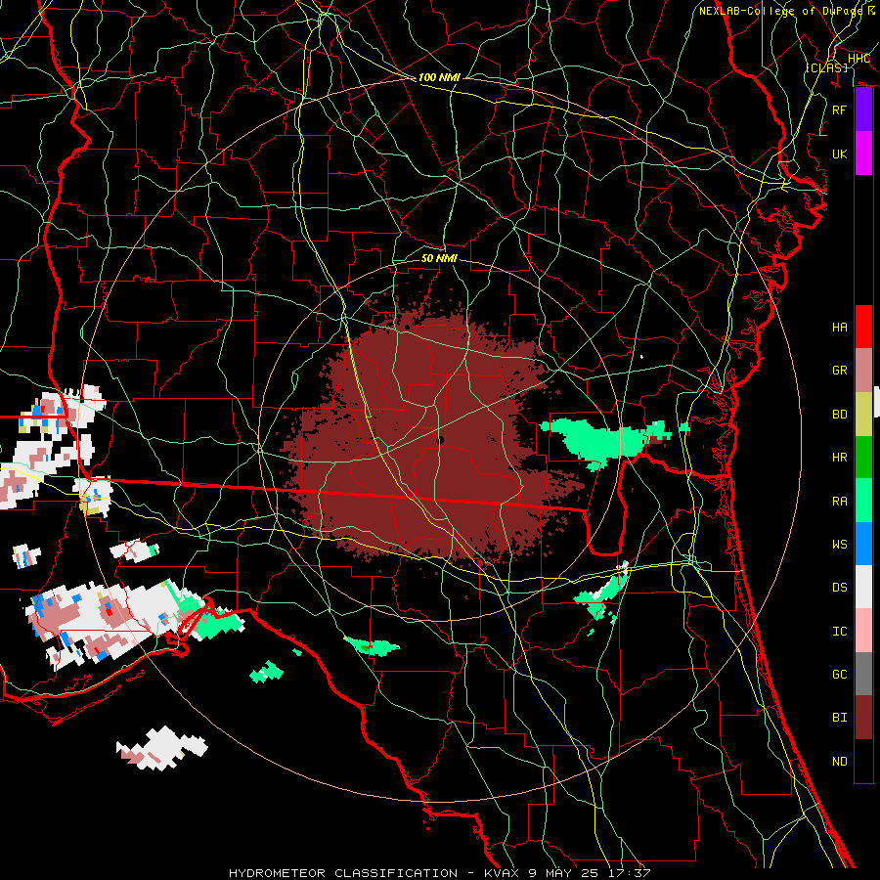Screen dimensions: 880x880
Task: Click the RF legend label
Action: click(x=840, y=110)
